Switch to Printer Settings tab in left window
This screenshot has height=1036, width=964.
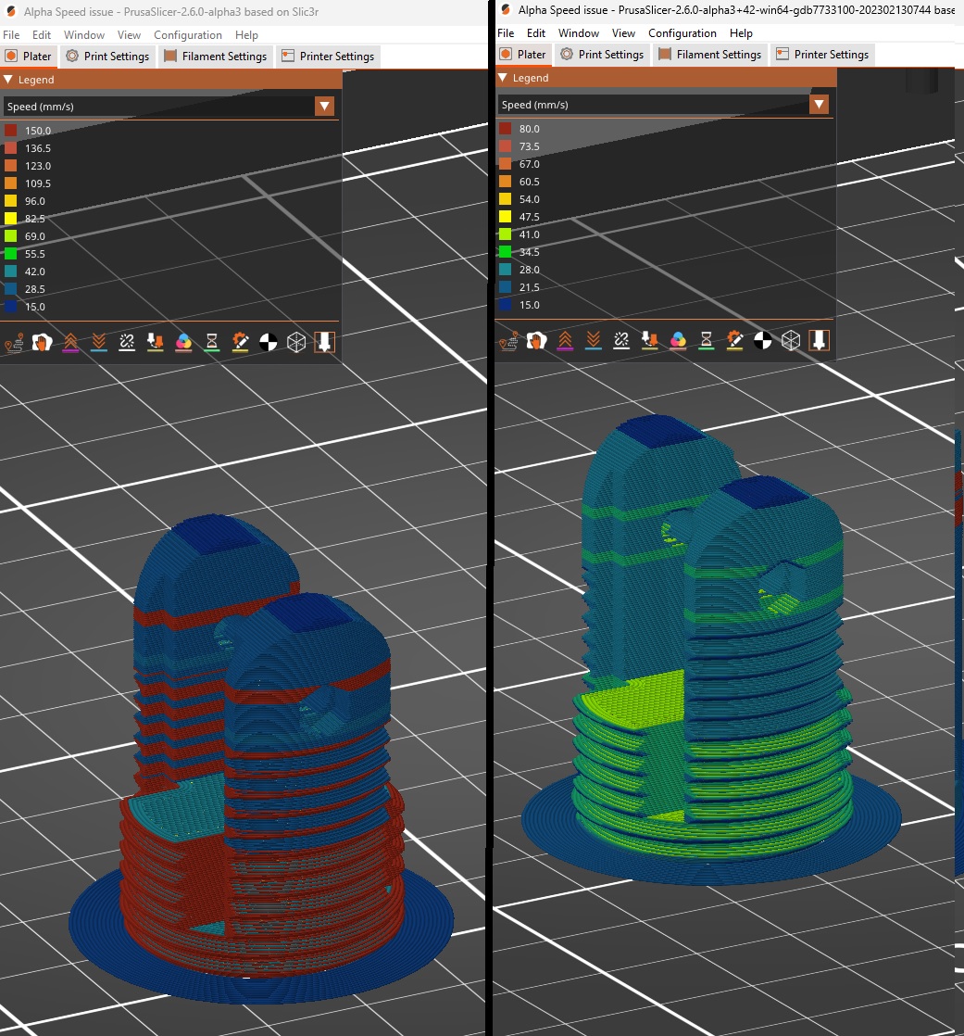(x=328, y=57)
